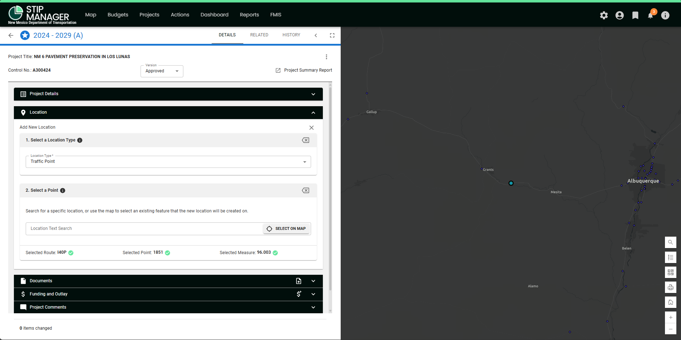Toggle fullscreen panel view icon
The height and width of the screenshot is (340, 681).
[332, 35]
